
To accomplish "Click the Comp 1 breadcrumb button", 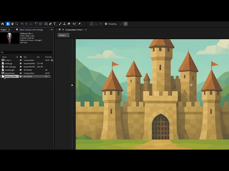I will point(63,35).
